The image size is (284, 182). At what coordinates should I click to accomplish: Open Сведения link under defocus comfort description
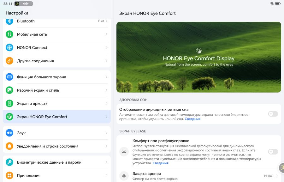point(161,163)
